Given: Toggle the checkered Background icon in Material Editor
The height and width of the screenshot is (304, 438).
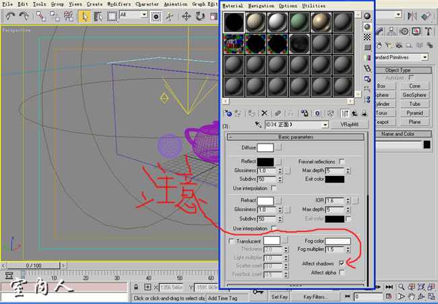Looking at the screenshot, I should pos(367,38).
